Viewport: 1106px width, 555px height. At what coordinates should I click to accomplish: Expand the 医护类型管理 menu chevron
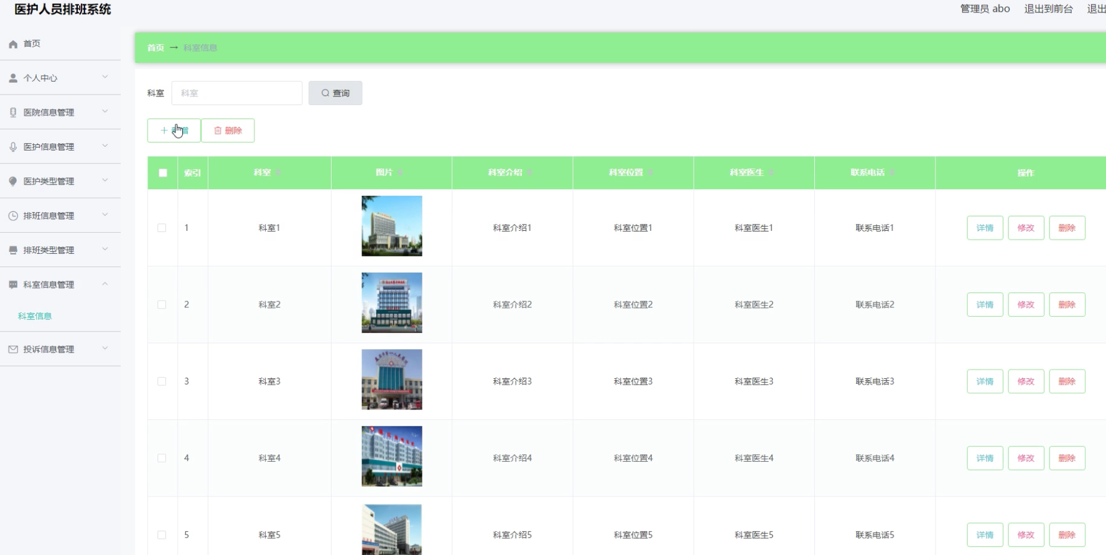tap(105, 180)
